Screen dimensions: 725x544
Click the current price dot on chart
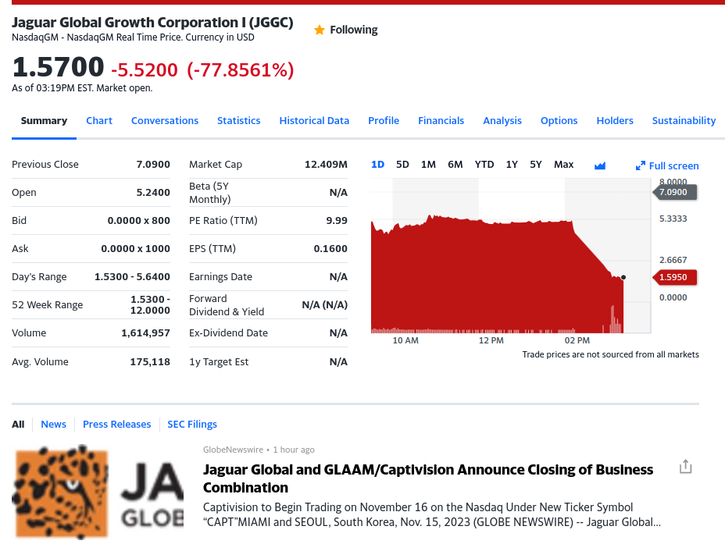pyautogui.click(x=623, y=277)
